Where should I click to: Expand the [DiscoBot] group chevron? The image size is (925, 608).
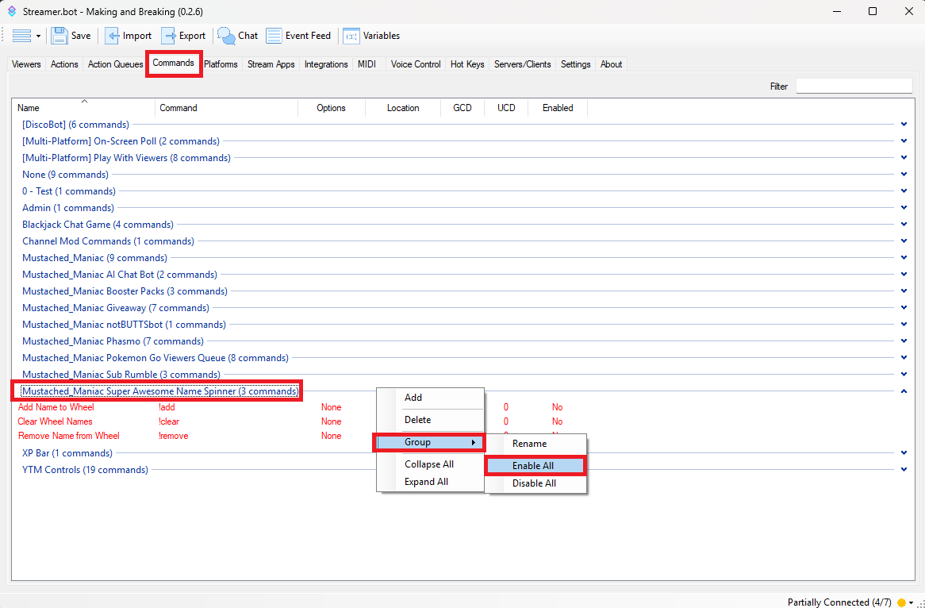click(904, 125)
